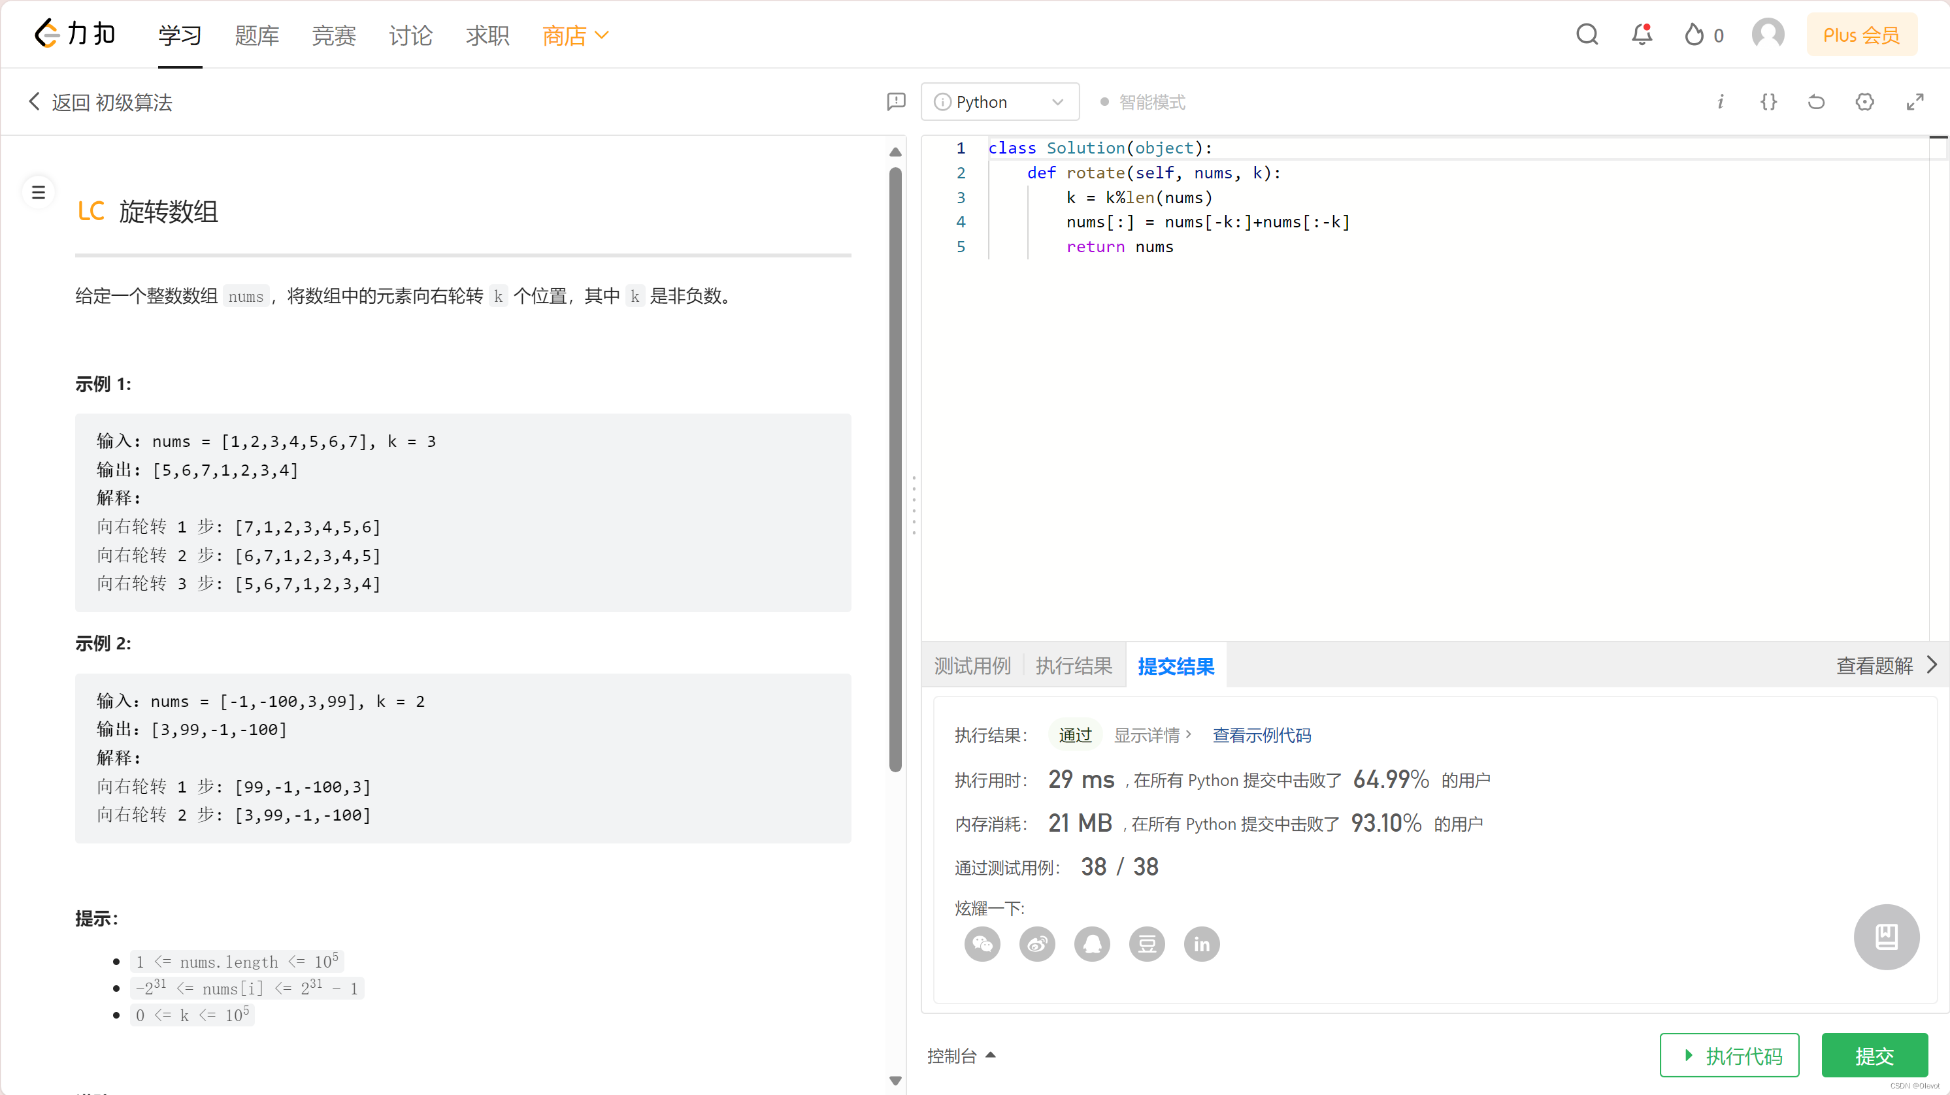Click 执行代码 run button
Screen dimensions: 1950x1095
(1729, 1055)
